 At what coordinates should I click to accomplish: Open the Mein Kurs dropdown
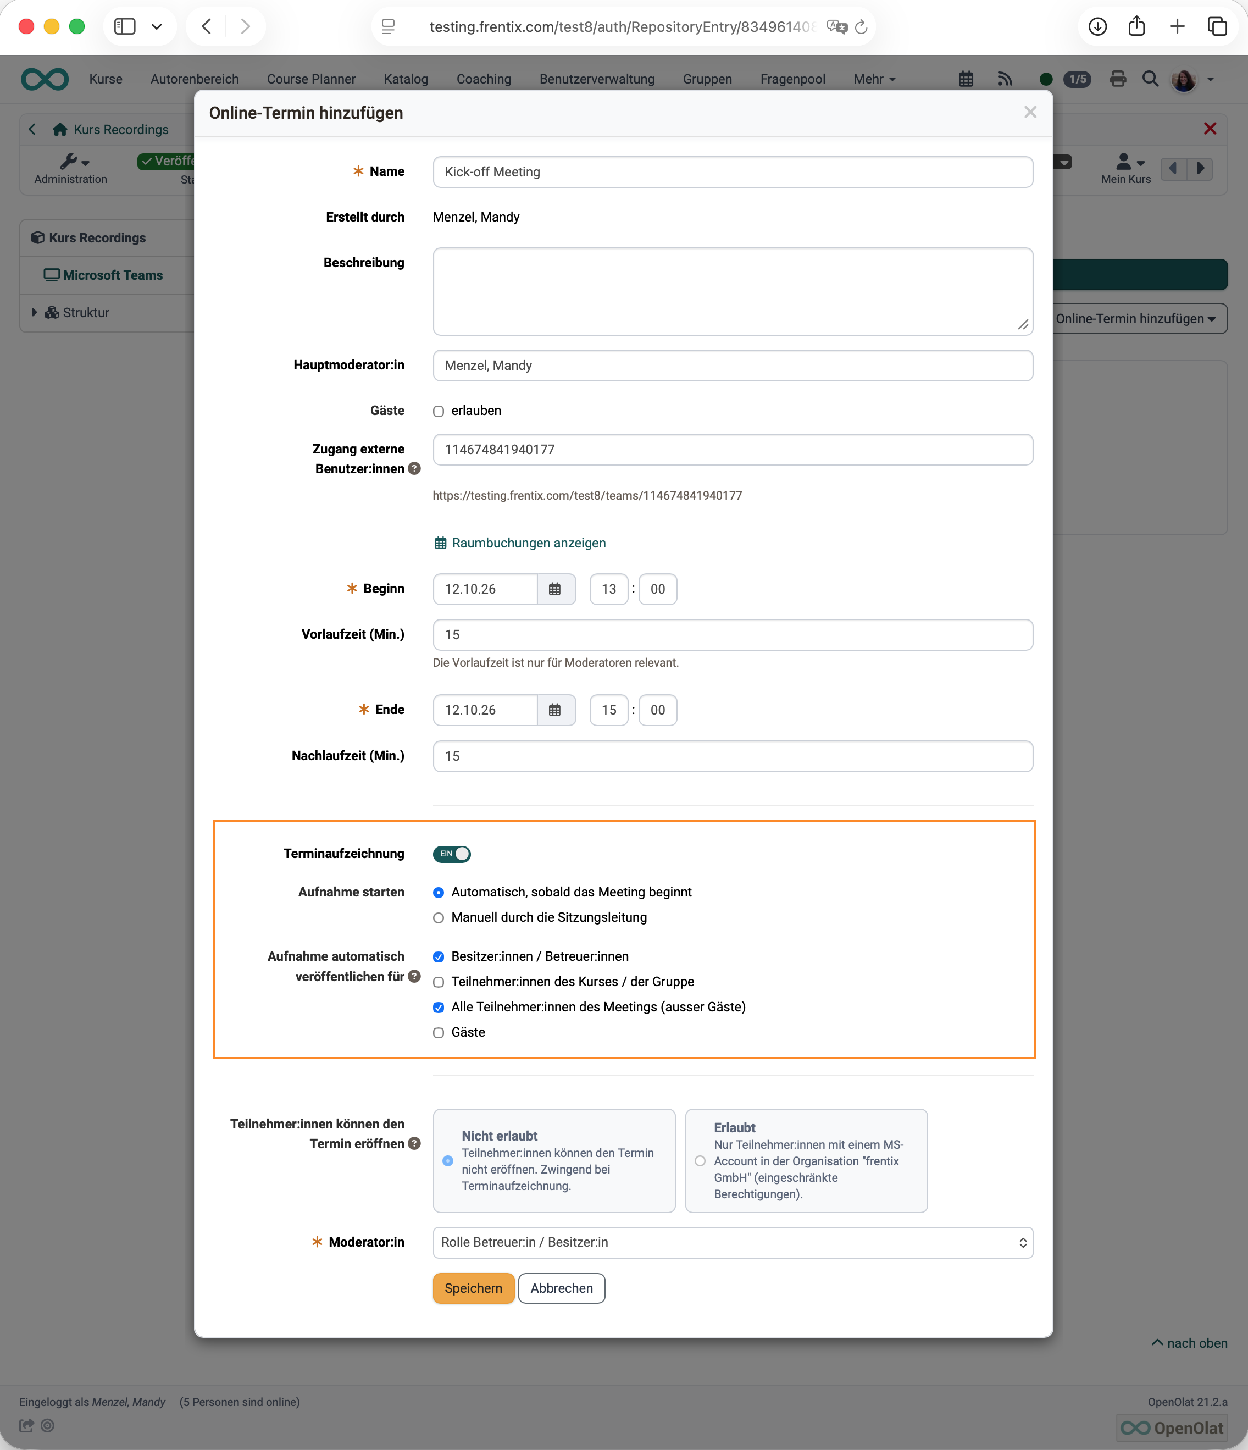1127,169
